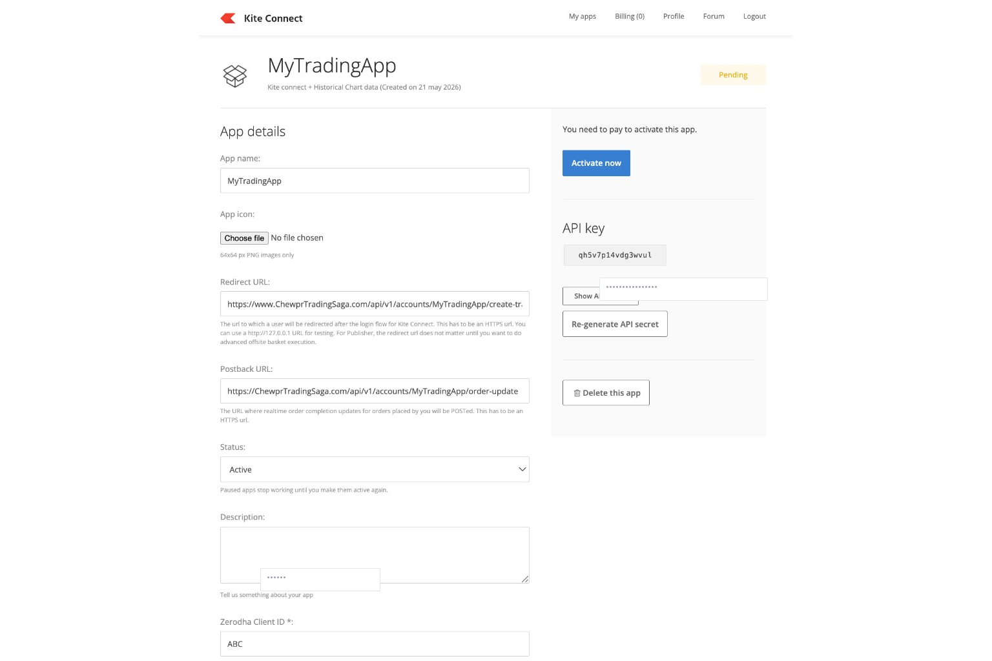Viewport: 992px width, 661px height.
Task: Click Choose file for app icon
Action: pos(244,238)
